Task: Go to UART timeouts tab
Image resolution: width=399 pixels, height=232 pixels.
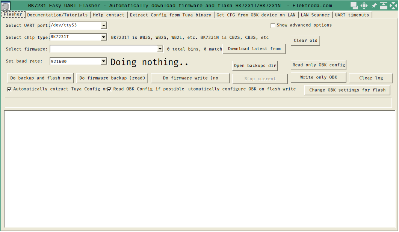Action: pos(352,15)
